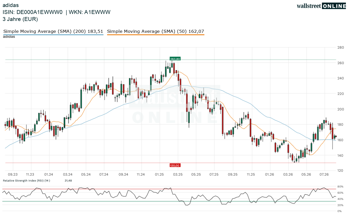349x218 pixels.
Task: Click the 03.25 date axis label
Action: (x=178, y=175)
